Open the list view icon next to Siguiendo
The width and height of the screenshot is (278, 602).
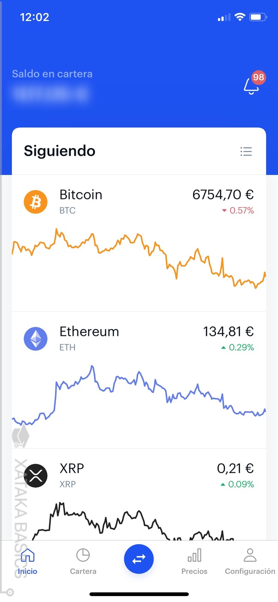pyautogui.click(x=246, y=151)
